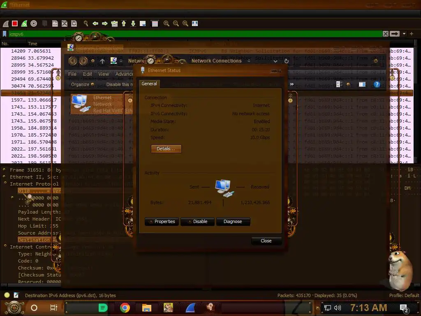Image resolution: width=421 pixels, height=316 pixels.
Task: Open capture file properties status bar icon
Action: click(x=16, y=295)
